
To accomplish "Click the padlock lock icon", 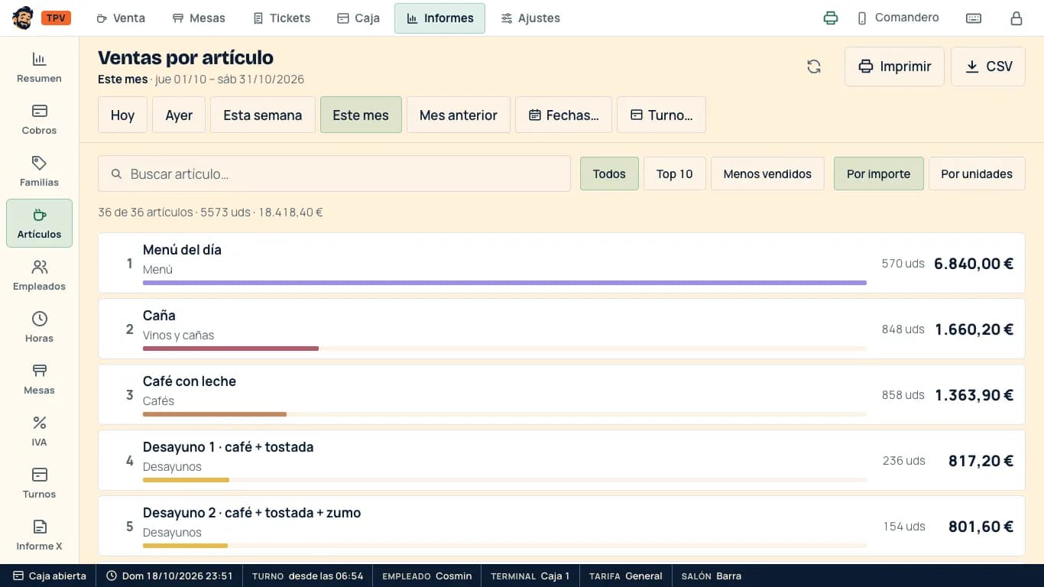I will (1016, 18).
